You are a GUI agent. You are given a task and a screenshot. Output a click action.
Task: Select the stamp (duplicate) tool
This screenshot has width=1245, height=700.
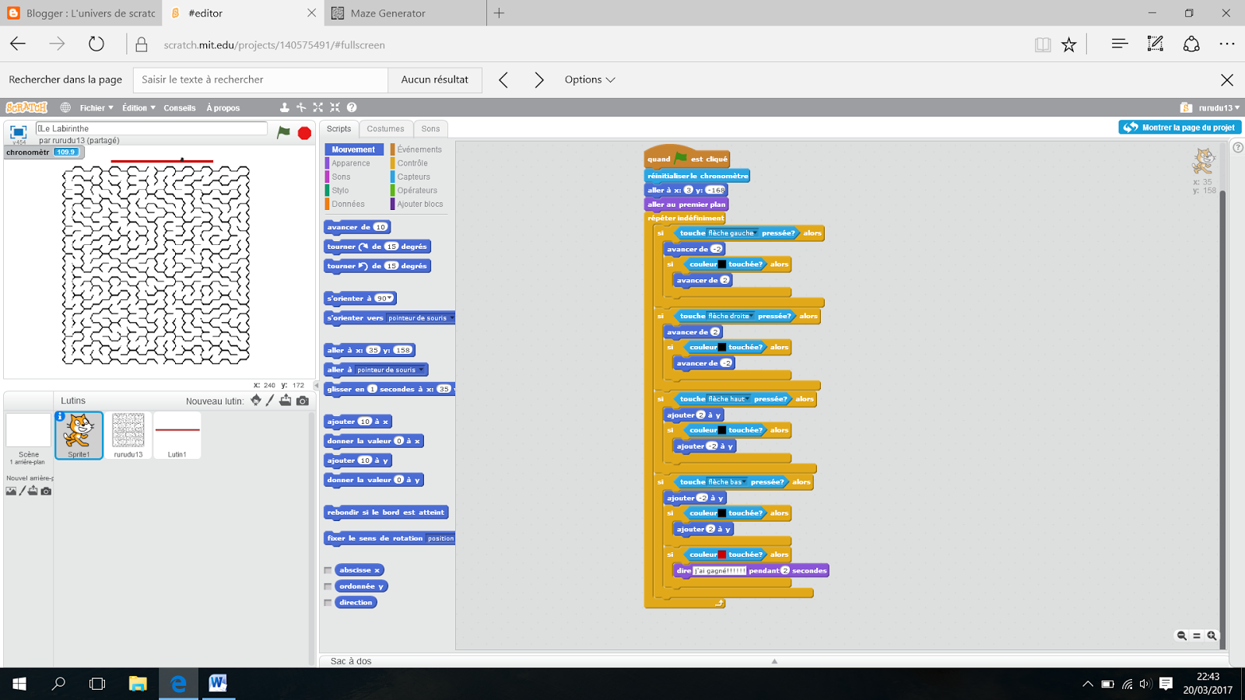[x=285, y=107]
